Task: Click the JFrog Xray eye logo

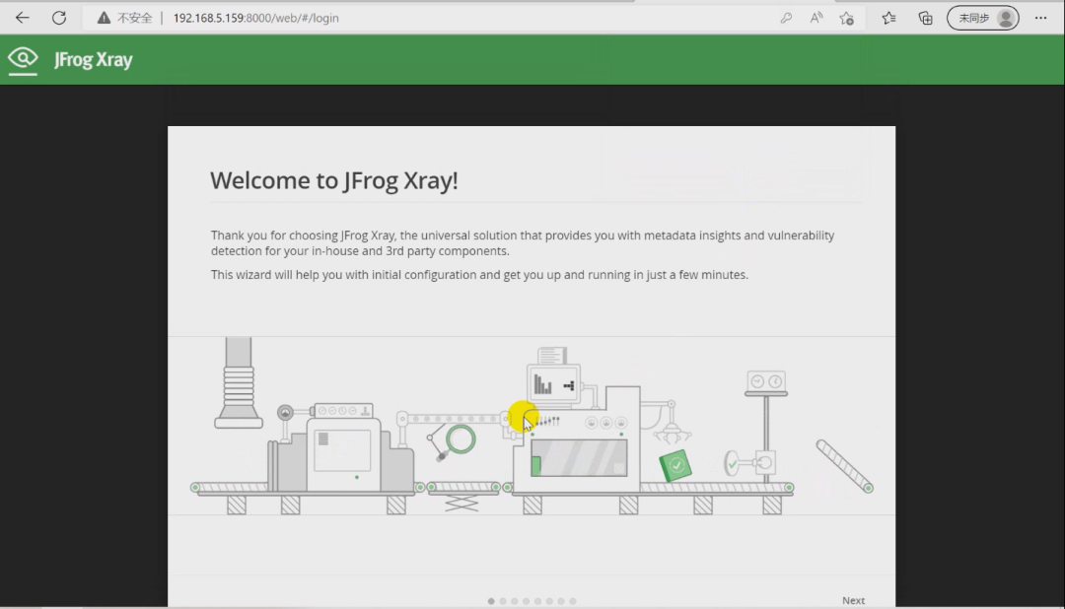Action: [x=23, y=59]
